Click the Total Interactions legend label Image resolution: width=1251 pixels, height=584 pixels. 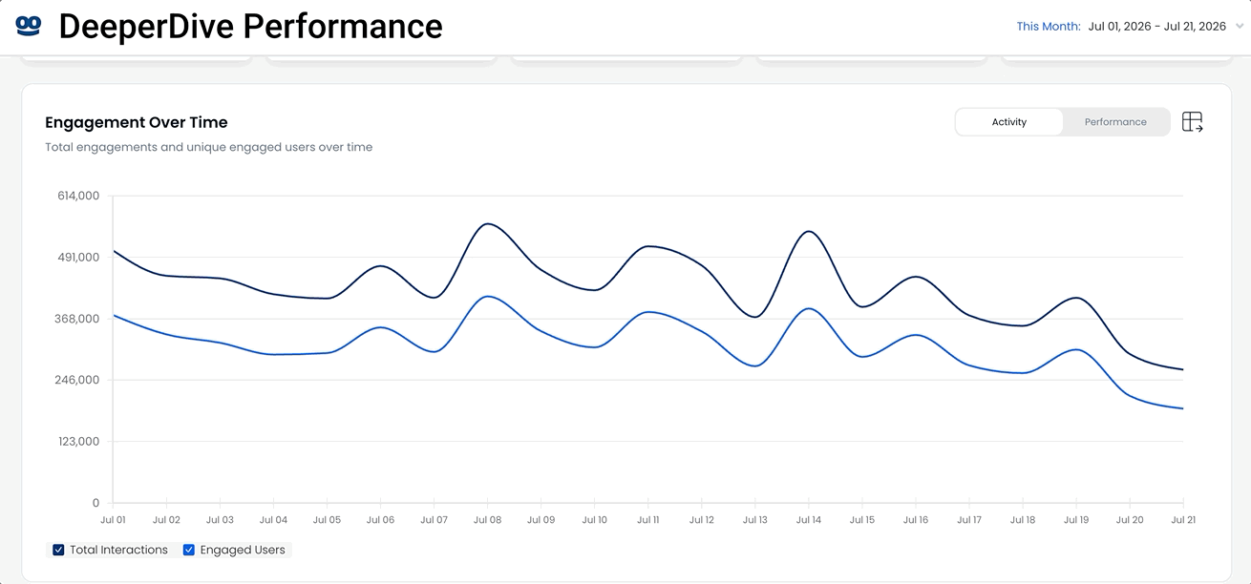118,550
